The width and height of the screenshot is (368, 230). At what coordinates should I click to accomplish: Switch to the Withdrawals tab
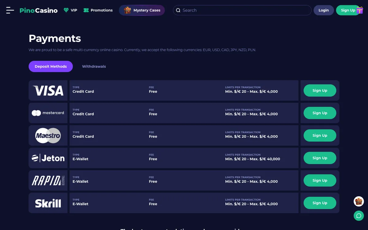point(94,67)
